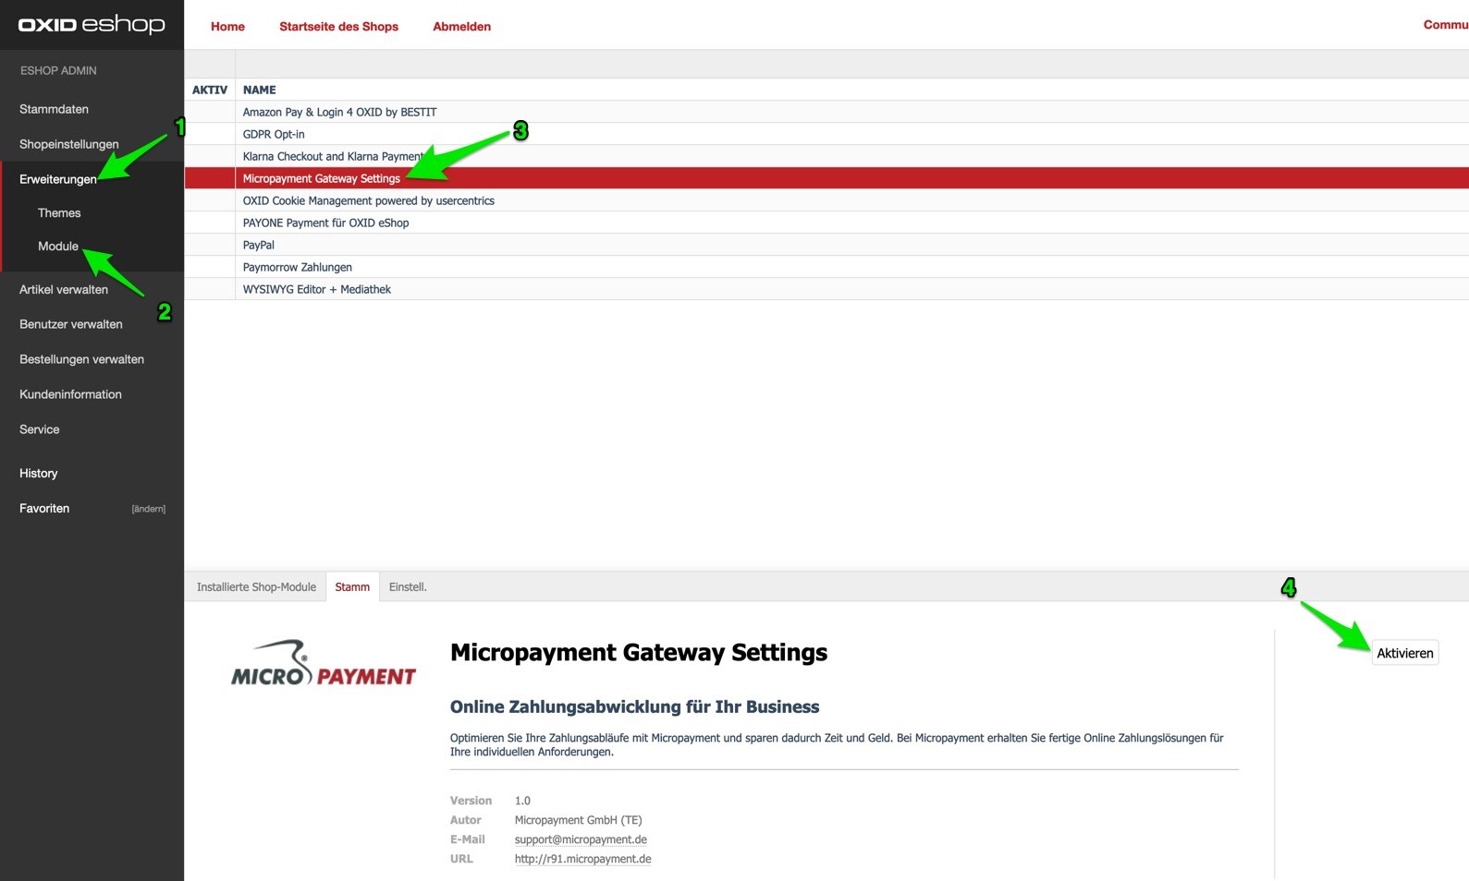The width and height of the screenshot is (1469, 881).
Task: Open Themes under Erweiterungen
Action: point(59,213)
